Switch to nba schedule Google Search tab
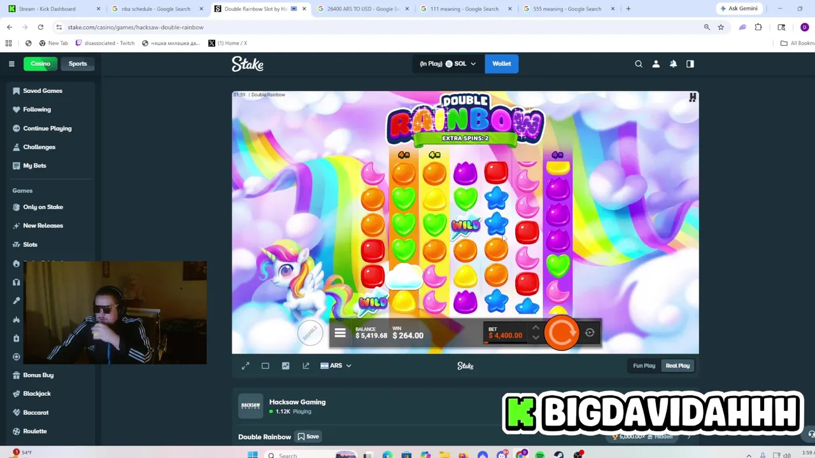Screen dimensions: 815x458 (157, 9)
